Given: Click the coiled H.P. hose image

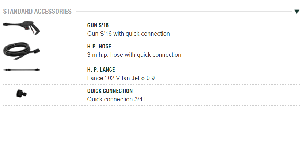Looking at the screenshot, I should point(20,50).
